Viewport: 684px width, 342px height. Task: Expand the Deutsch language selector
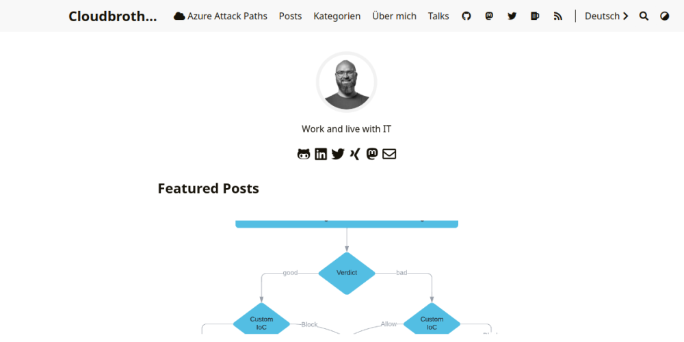(606, 16)
